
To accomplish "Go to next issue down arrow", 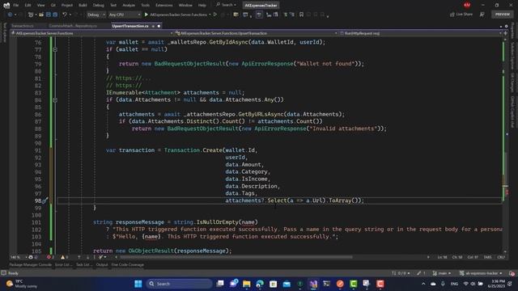I will point(87,257).
